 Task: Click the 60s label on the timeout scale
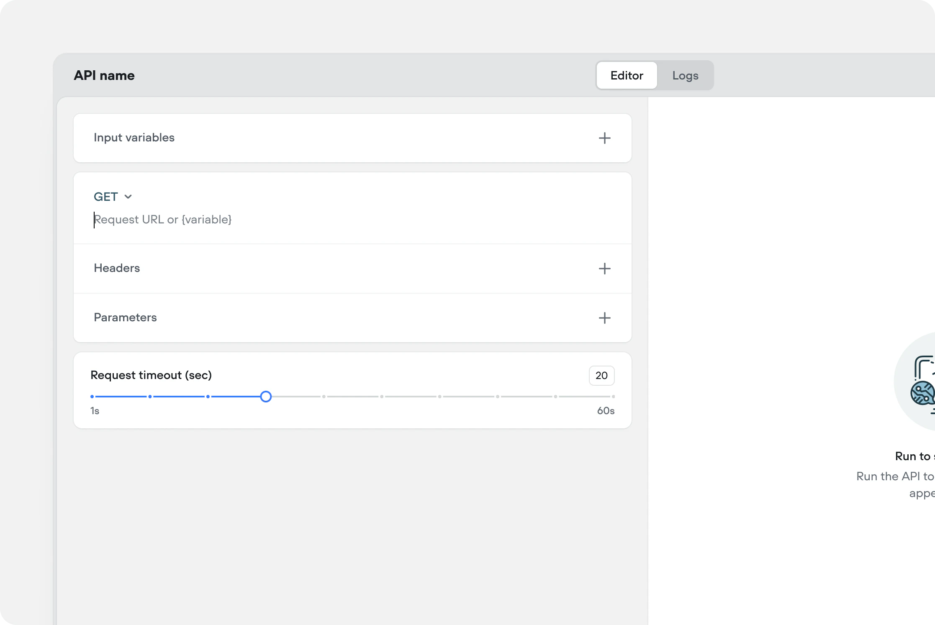605,411
